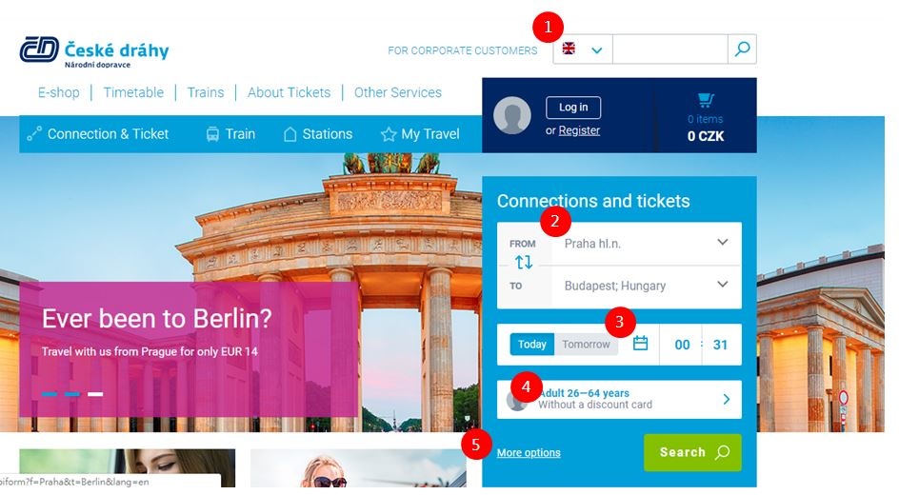Switch to third carousel slide indicator
Viewport: 899px width, 495px height.
click(95, 394)
